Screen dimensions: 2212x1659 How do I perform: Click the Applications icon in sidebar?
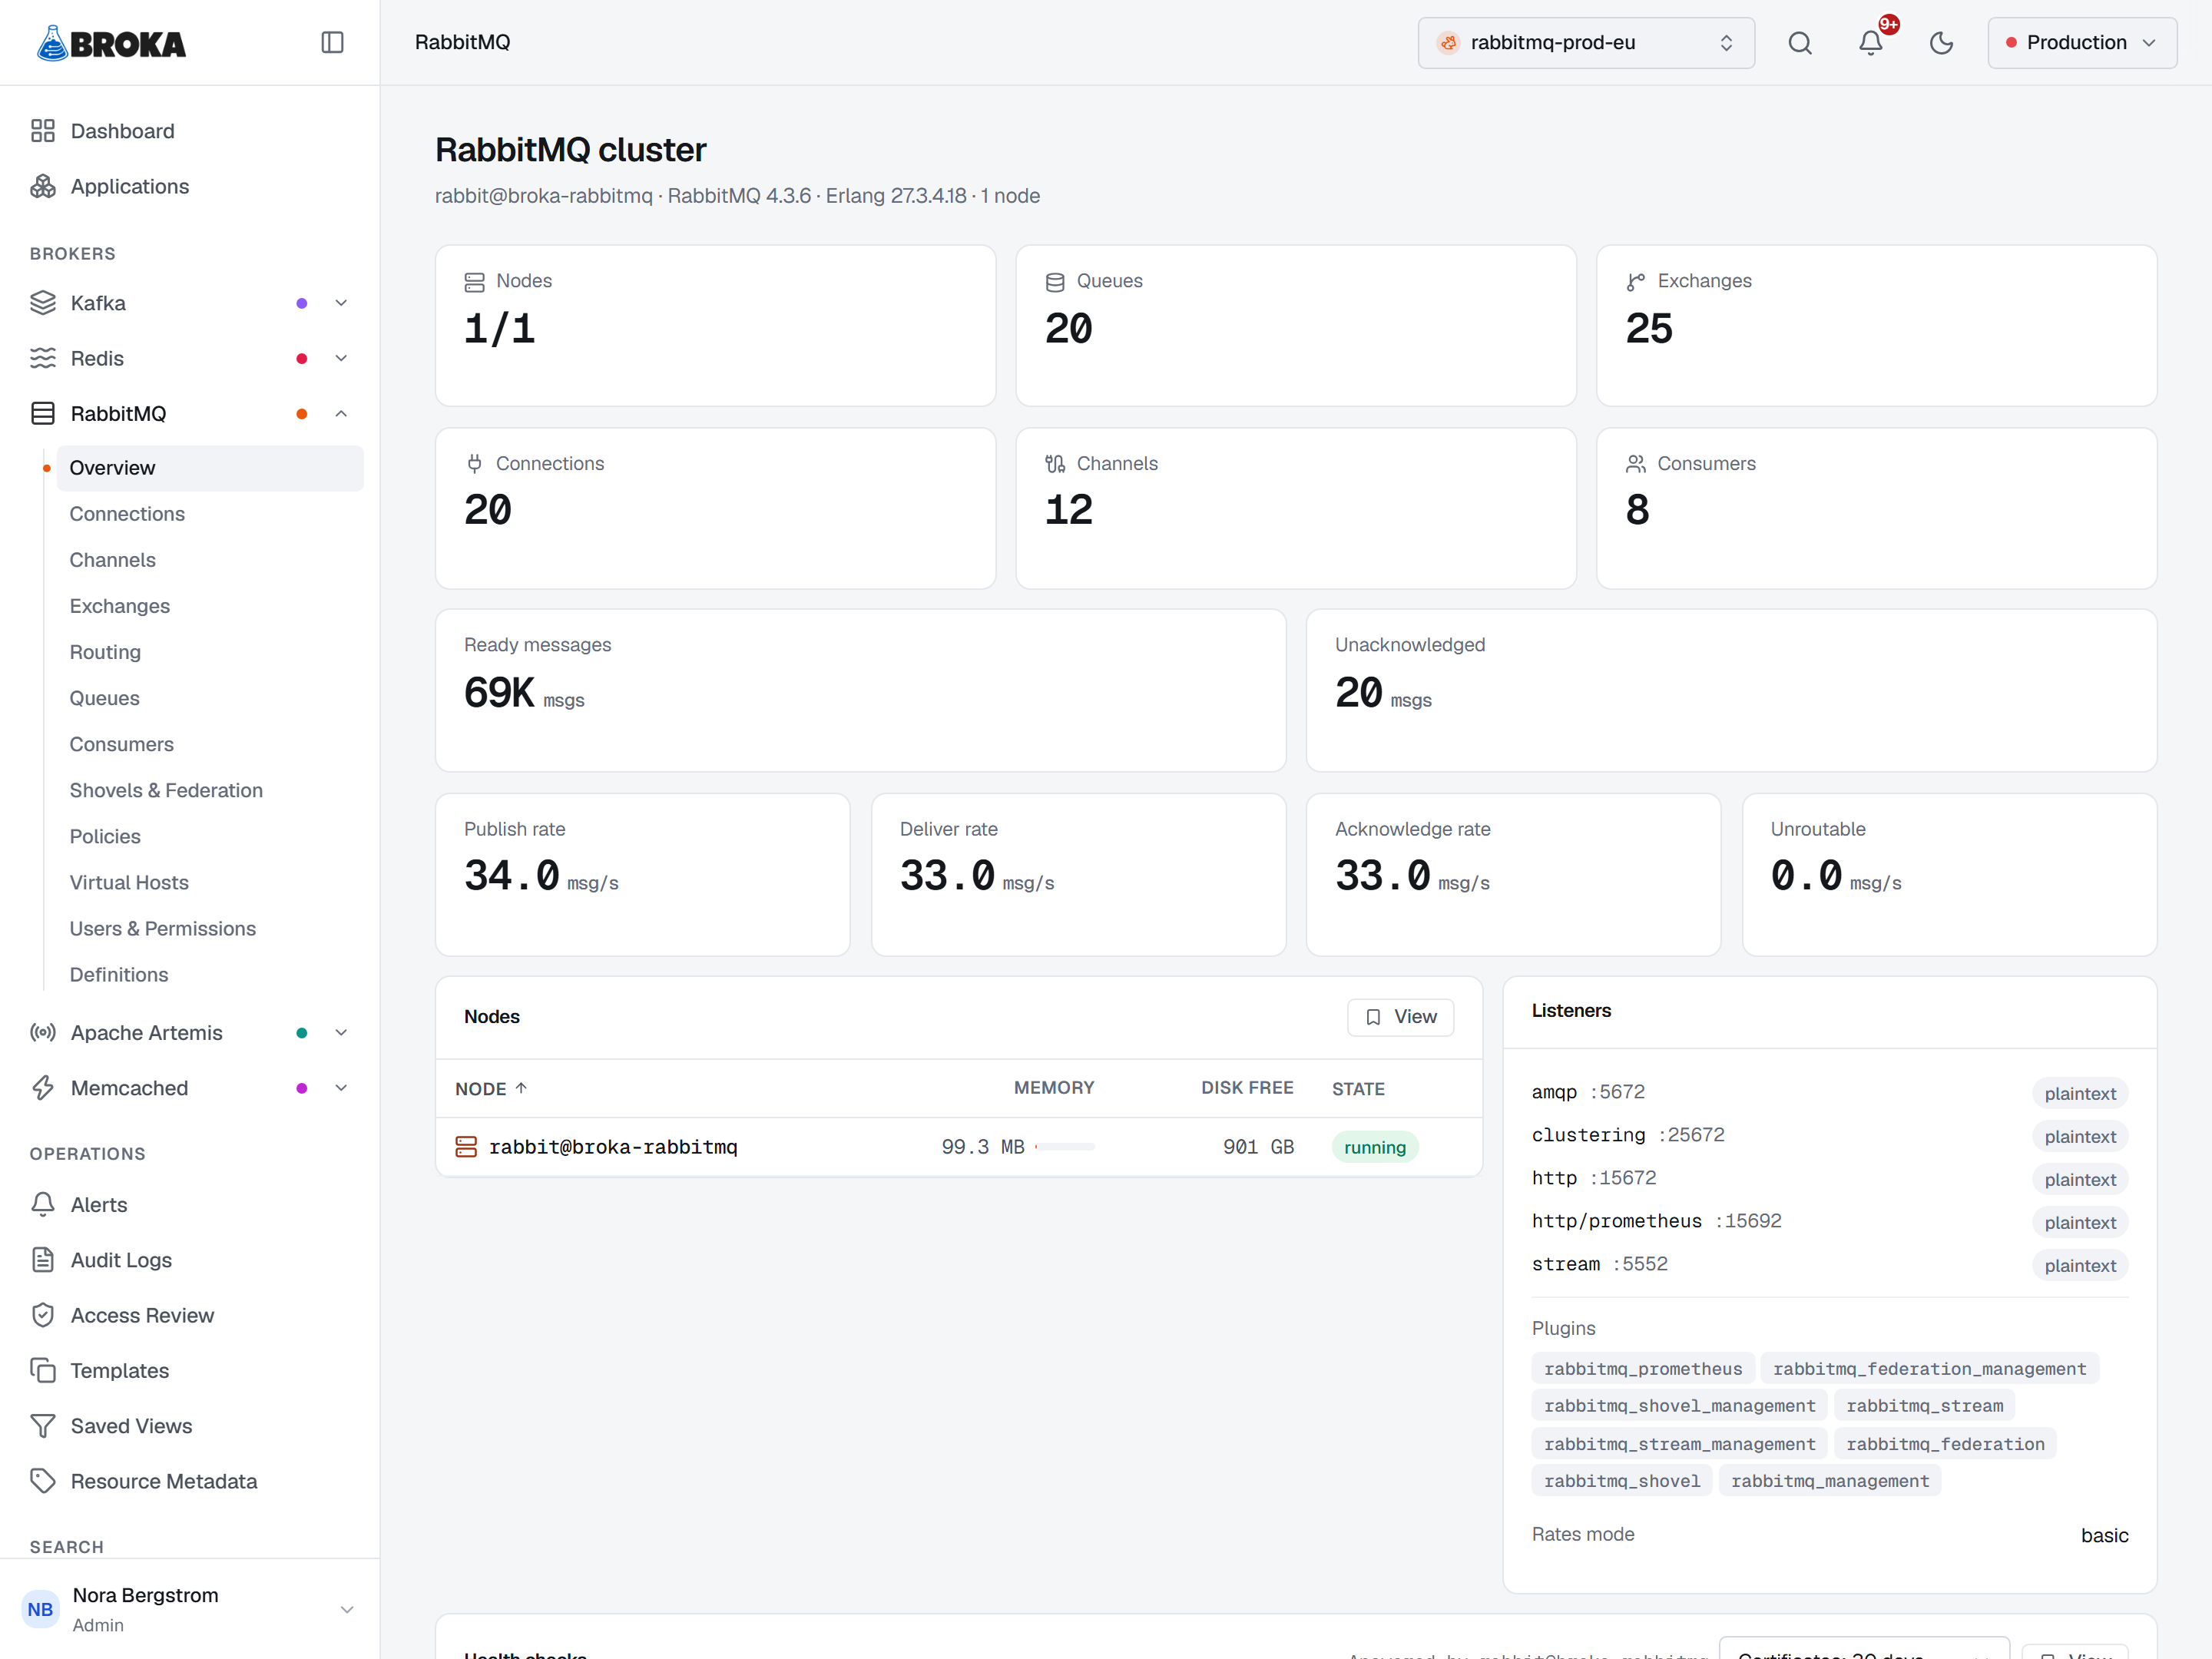pyautogui.click(x=42, y=186)
